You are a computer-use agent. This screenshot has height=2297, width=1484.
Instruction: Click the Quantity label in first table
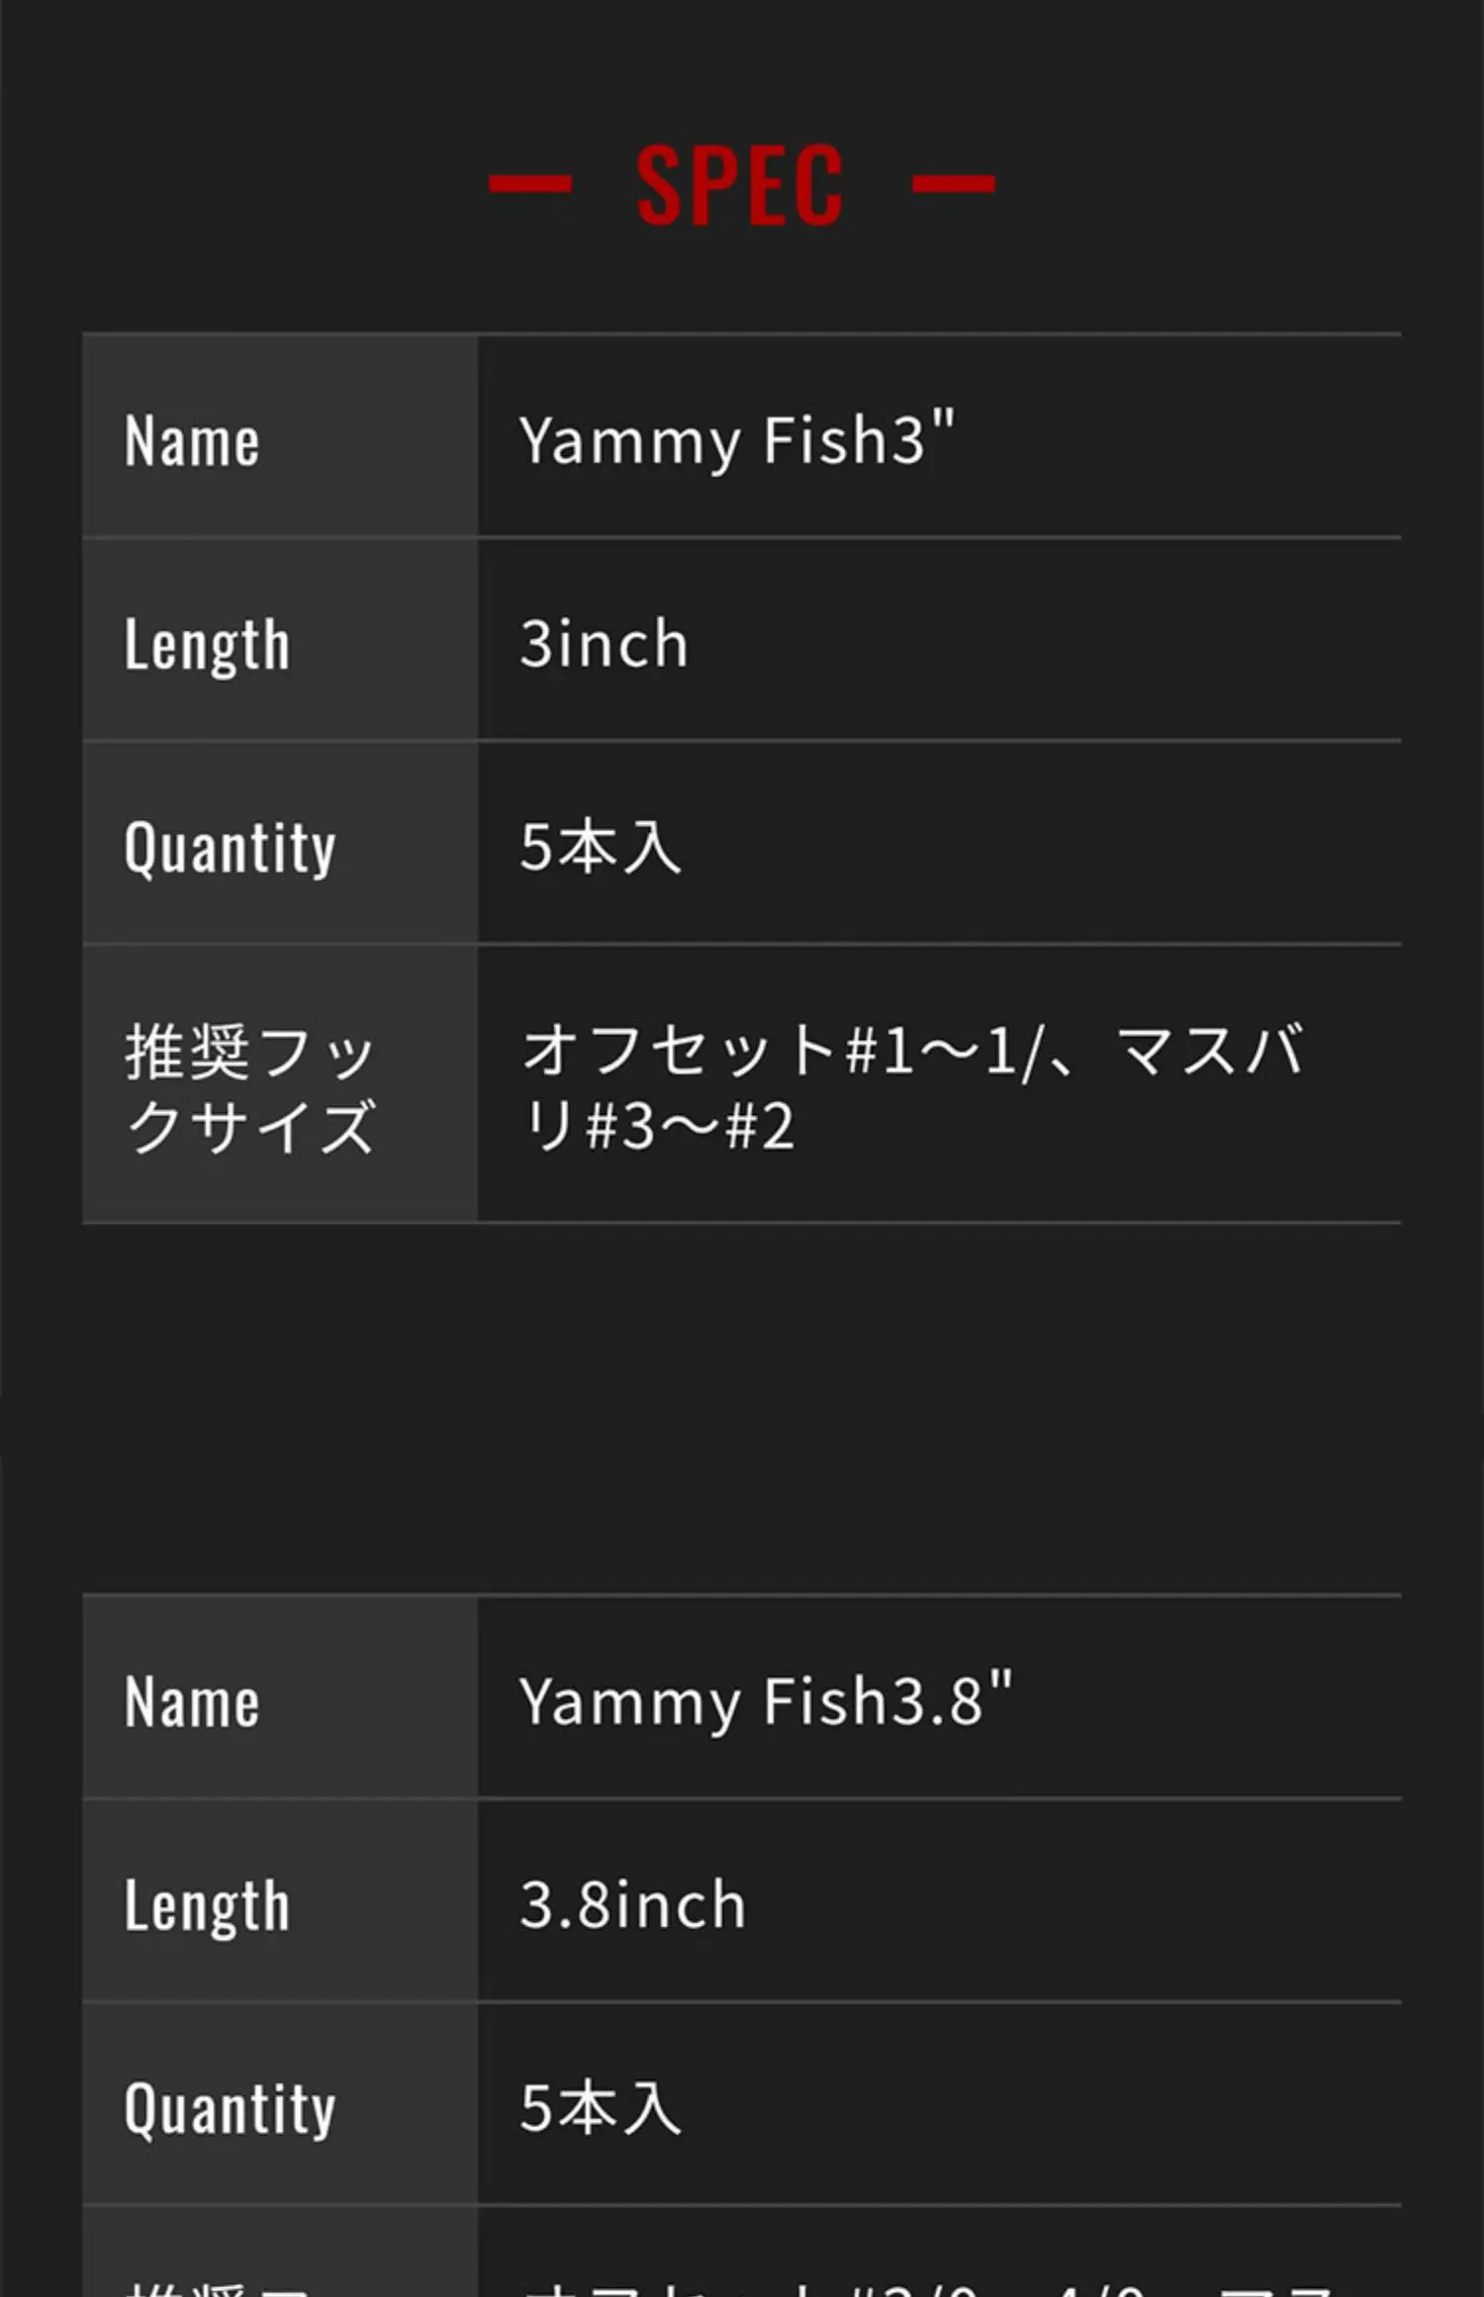[x=230, y=848]
